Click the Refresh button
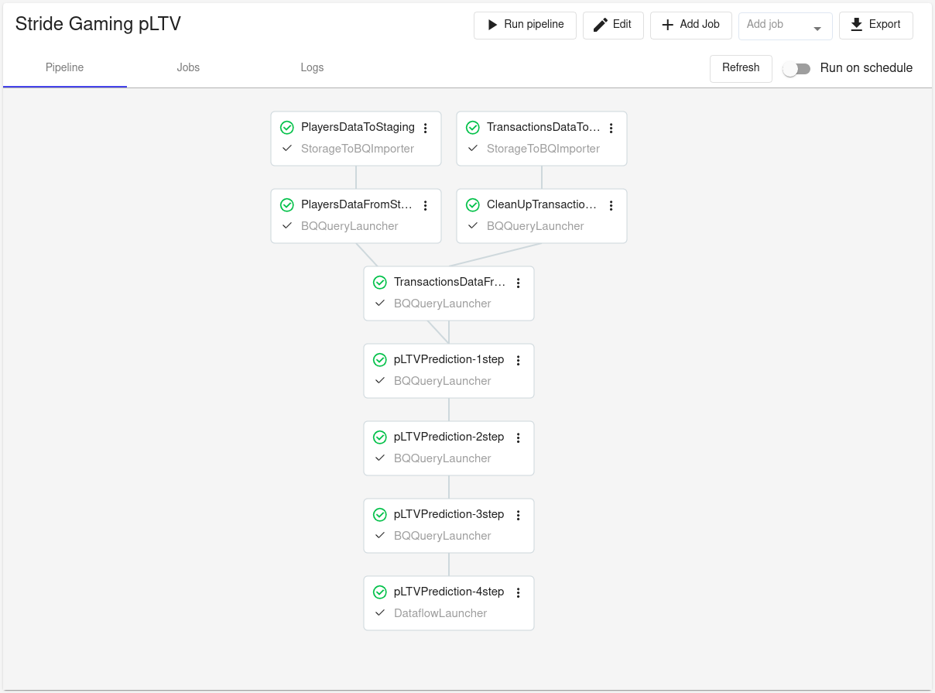The image size is (935, 693). 741,68
